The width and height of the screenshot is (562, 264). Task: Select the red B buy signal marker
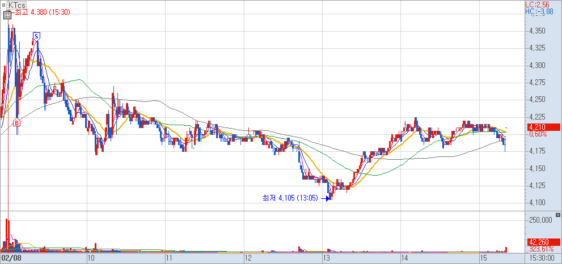pyautogui.click(x=17, y=123)
